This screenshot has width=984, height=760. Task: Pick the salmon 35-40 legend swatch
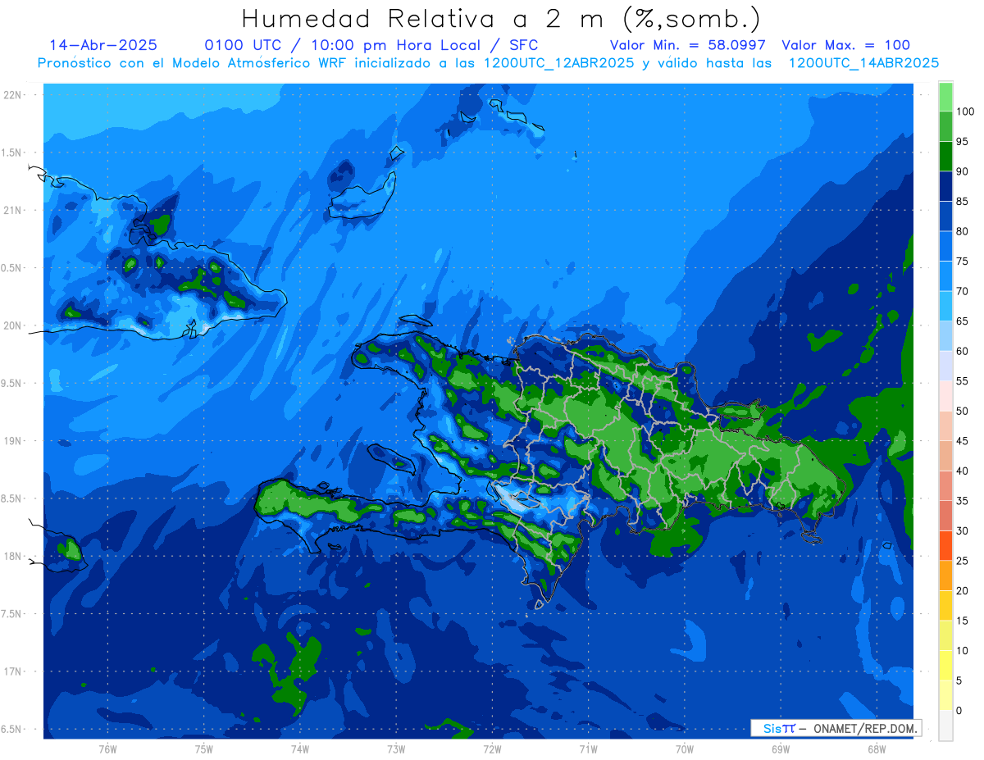pyautogui.click(x=945, y=485)
